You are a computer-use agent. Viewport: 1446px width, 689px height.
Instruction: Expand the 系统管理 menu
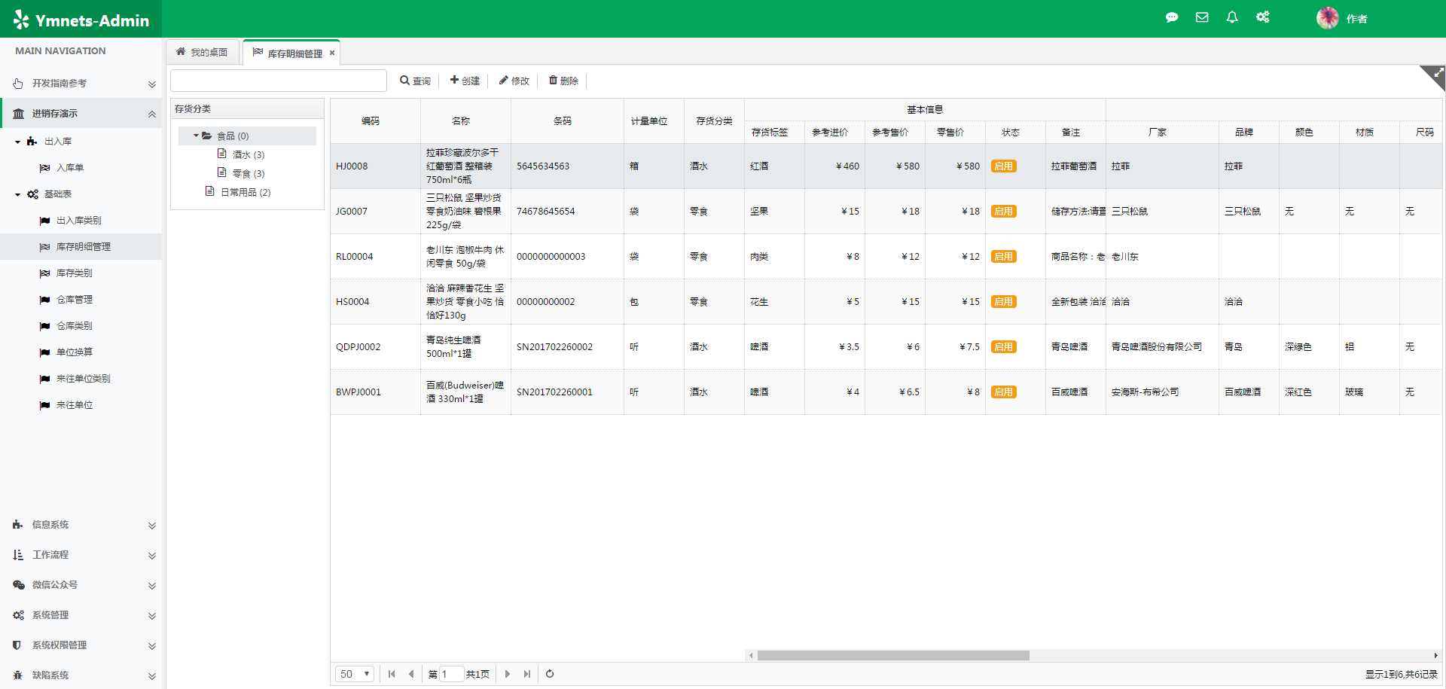pos(81,615)
